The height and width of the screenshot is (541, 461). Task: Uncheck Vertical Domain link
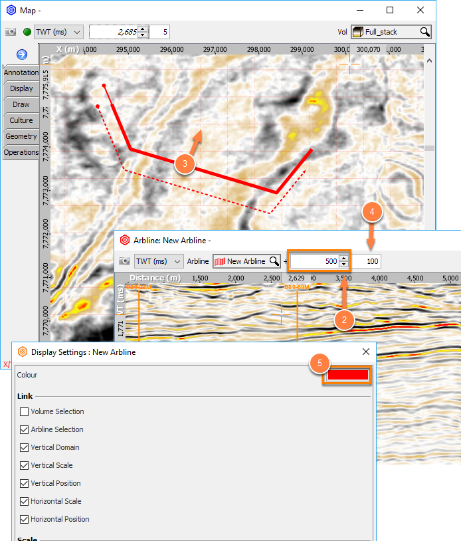tap(24, 447)
